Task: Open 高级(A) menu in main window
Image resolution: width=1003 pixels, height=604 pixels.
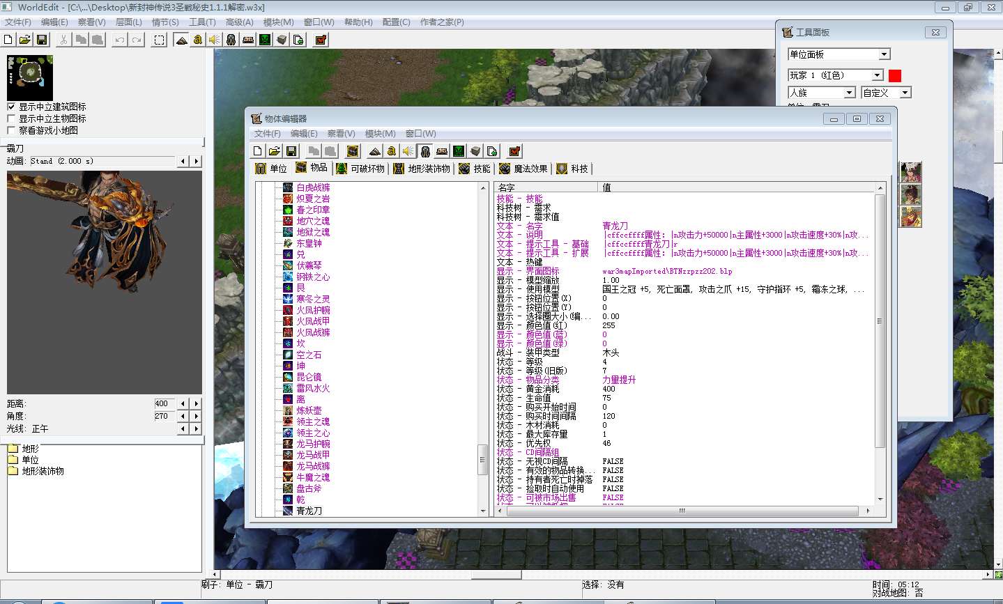Action: (x=239, y=22)
